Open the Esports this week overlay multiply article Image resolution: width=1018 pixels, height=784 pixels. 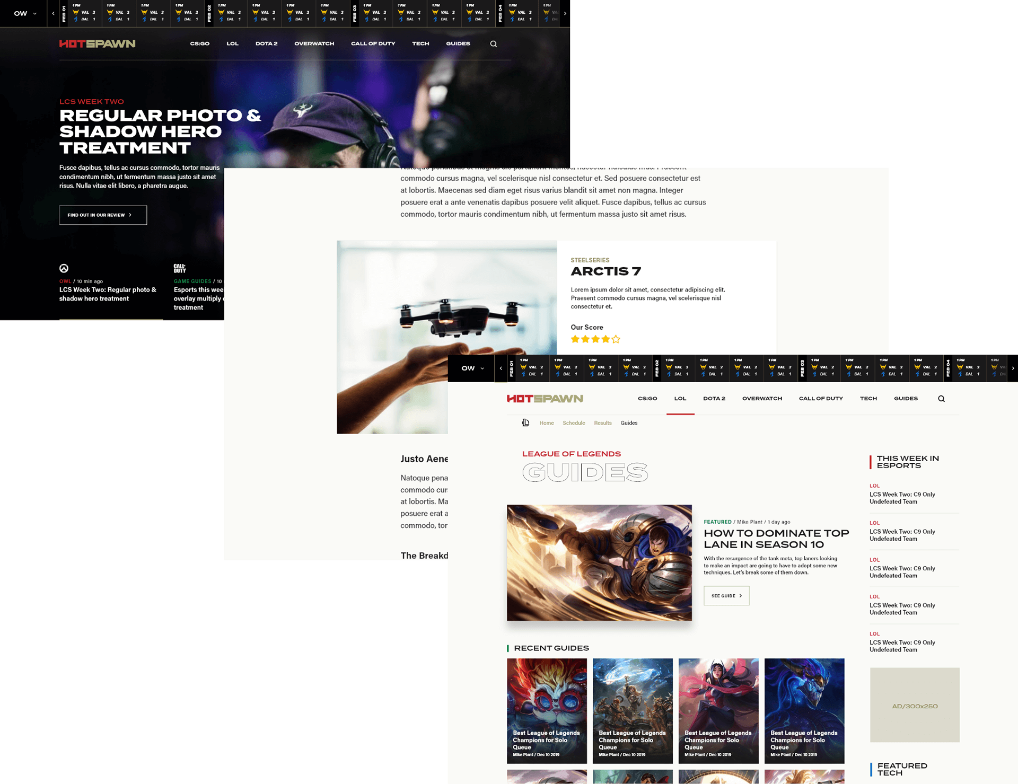199,298
